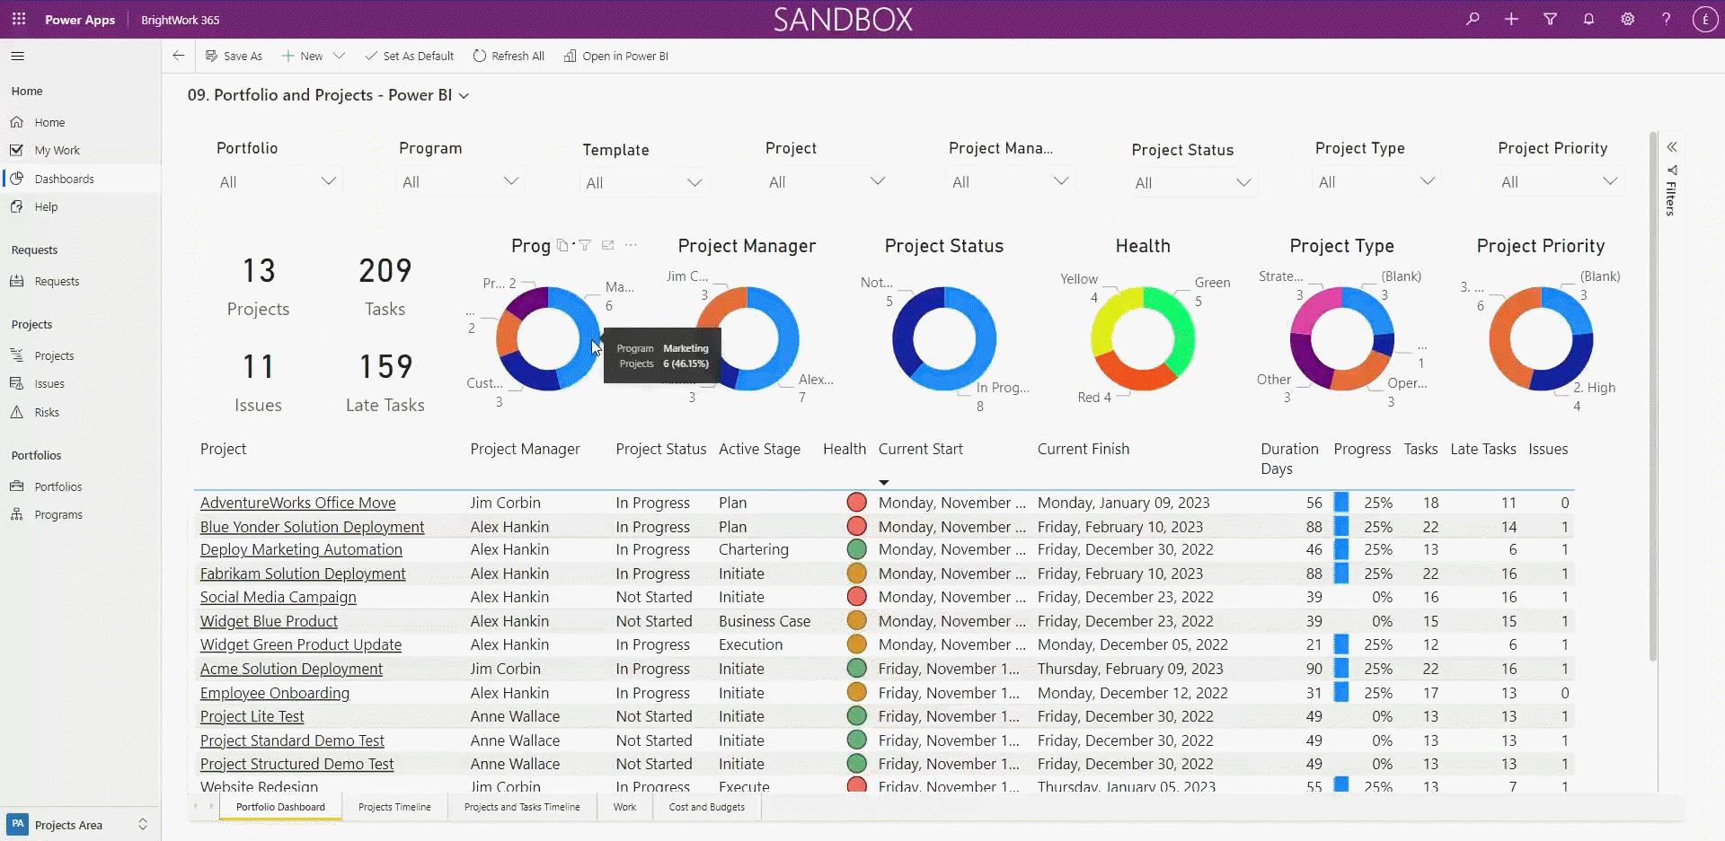Click copy visual icon on Program chart
Viewport: 1725px width, 841px height.
tap(562, 245)
